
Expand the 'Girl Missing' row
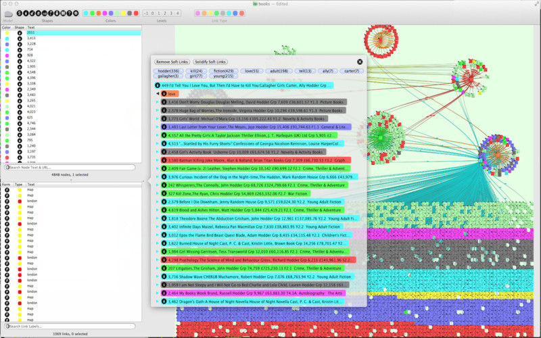pos(158,251)
